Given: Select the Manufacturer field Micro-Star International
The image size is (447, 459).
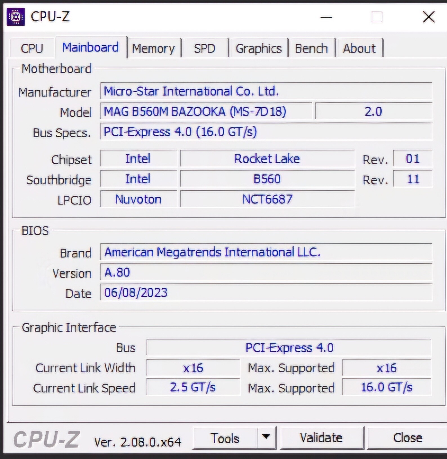Looking at the screenshot, I should [x=266, y=91].
